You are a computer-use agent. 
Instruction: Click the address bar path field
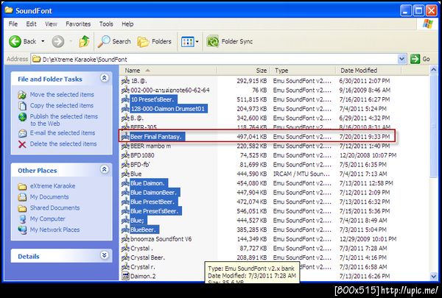click(x=214, y=59)
